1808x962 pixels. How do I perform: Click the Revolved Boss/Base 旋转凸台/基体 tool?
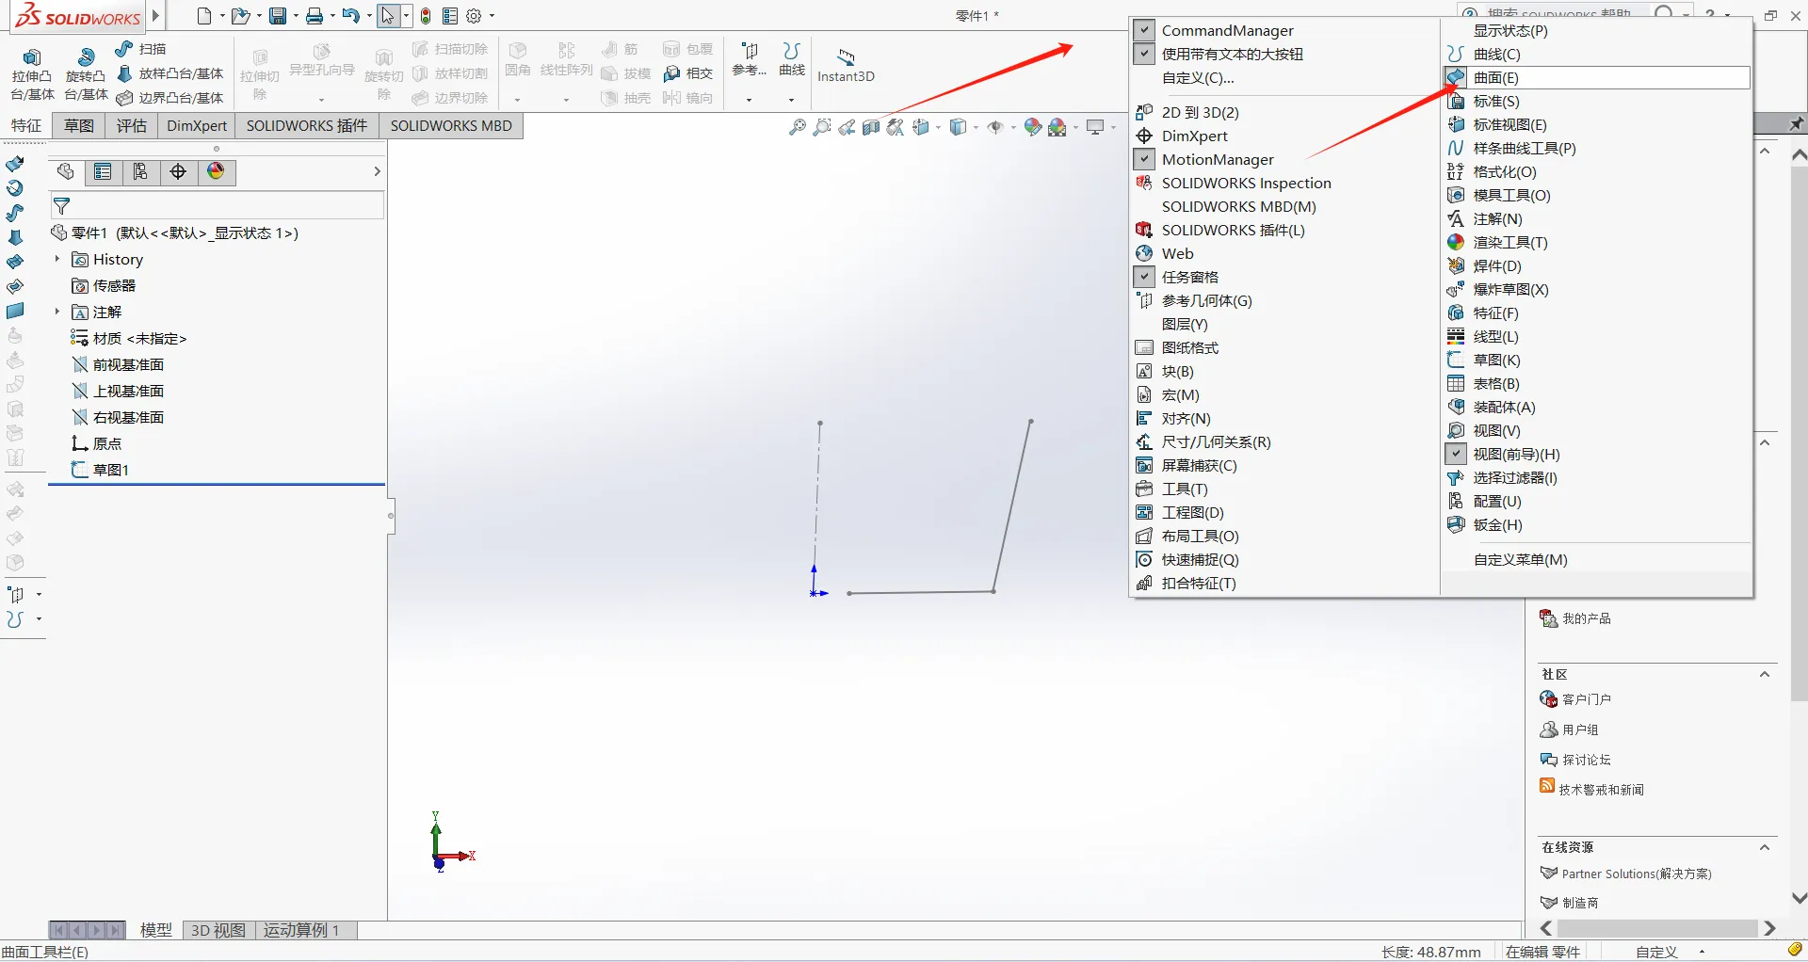[x=86, y=74]
